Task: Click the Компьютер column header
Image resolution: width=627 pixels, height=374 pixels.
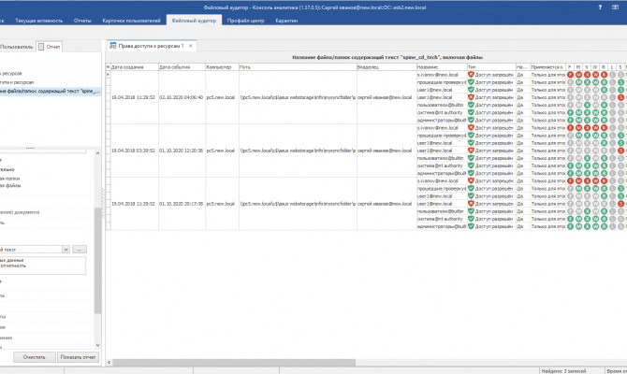Action: coord(222,67)
